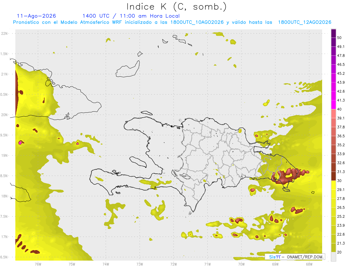The image size is (347, 268).
Task: Click the "42.6" color bar value
Action: tap(341, 91)
